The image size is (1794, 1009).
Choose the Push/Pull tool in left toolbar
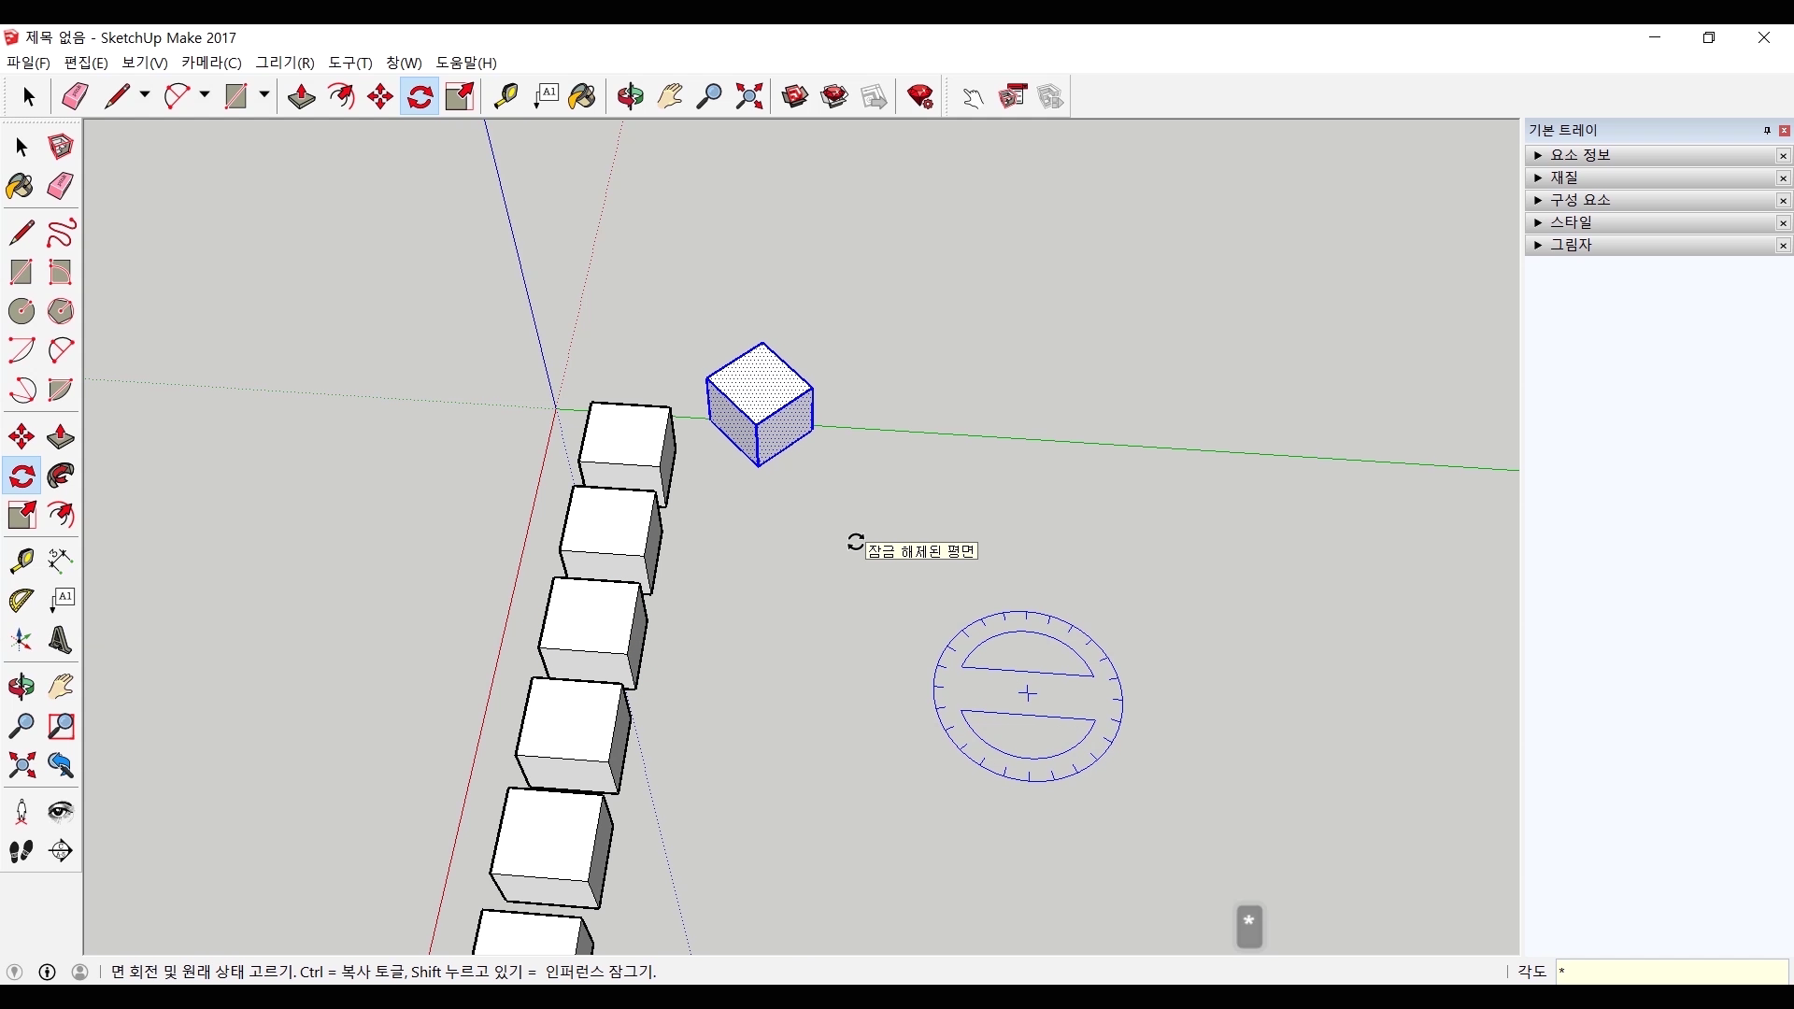pos(60,437)
